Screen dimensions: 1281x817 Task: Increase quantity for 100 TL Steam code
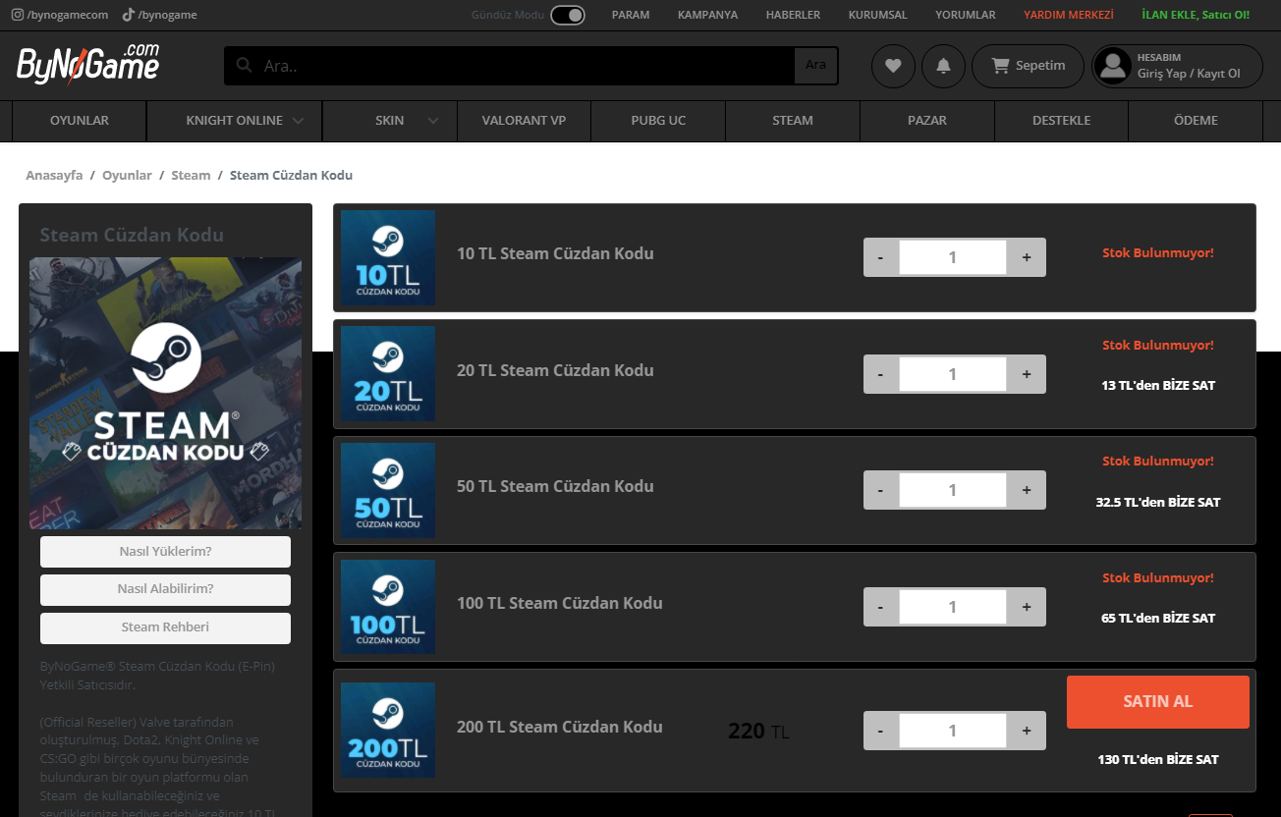pyautogui.click(x=1027, y=607)
